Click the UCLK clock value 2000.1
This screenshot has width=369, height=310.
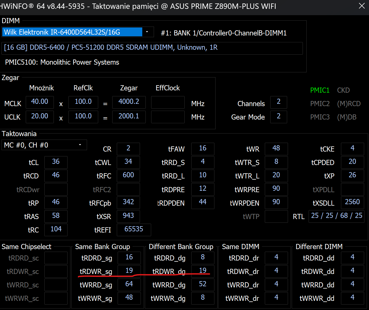coord(129,116)
